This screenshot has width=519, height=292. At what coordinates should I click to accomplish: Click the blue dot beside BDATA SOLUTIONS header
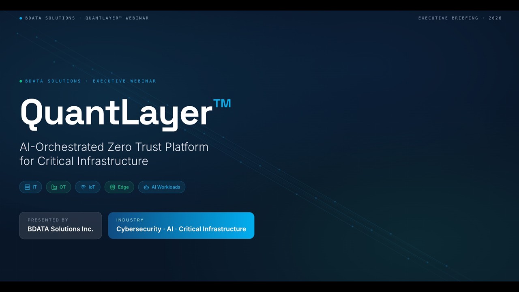click(x=21, y=18)
